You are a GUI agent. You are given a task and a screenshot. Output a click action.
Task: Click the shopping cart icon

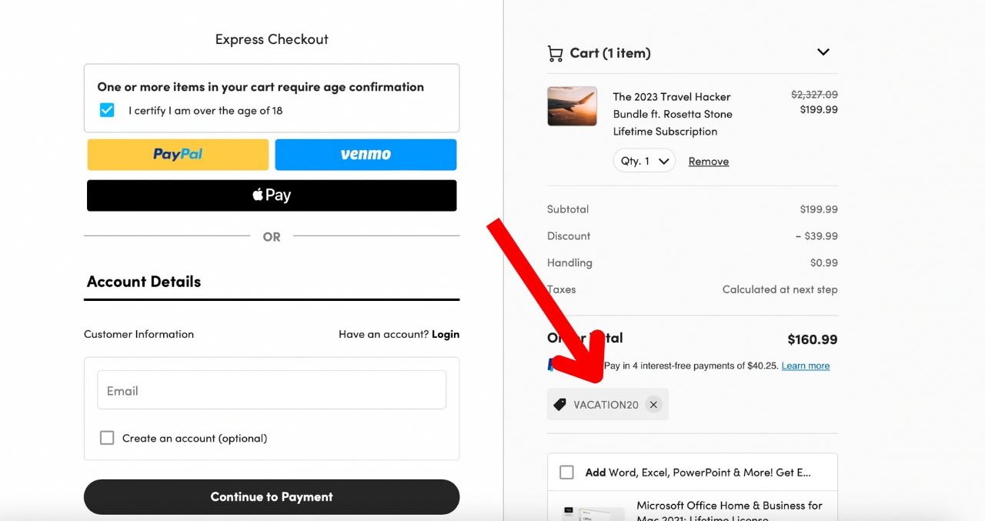pos(555,53)
